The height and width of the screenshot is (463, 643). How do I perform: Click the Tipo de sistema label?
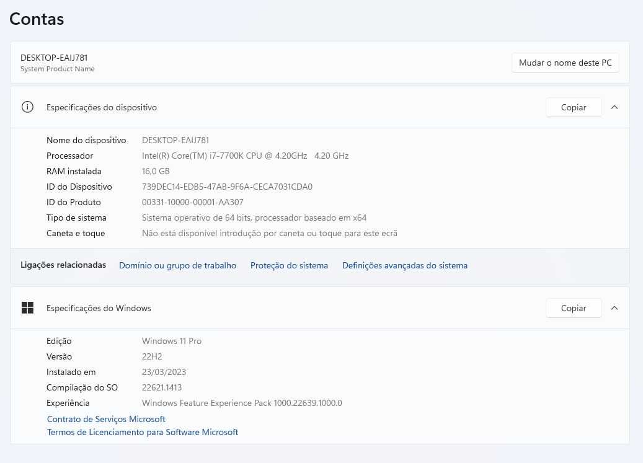[76, 218]
